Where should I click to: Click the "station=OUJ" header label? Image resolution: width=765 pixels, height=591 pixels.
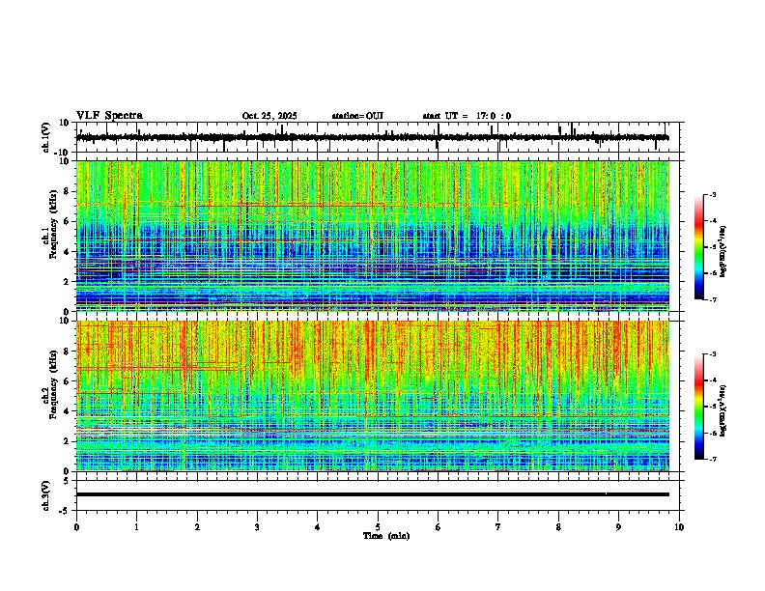pyautogui.click(x=357, y=116)
